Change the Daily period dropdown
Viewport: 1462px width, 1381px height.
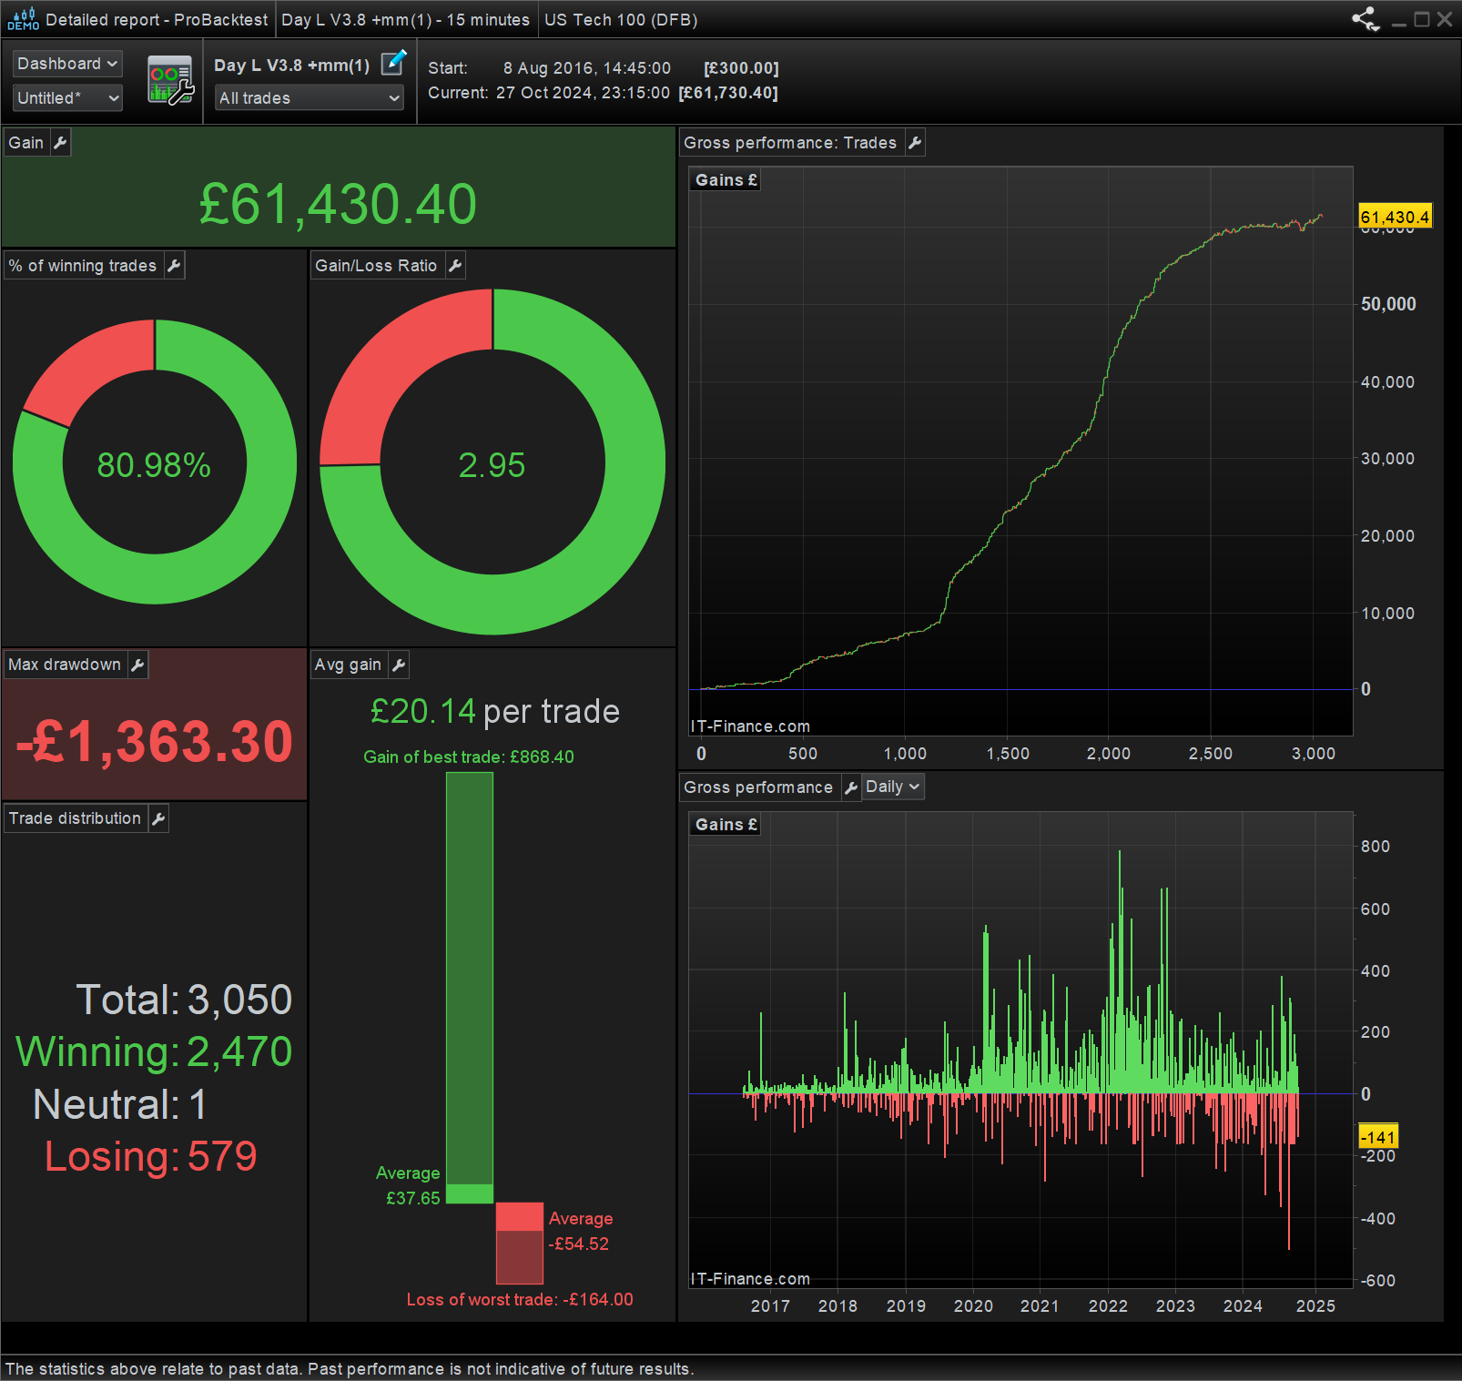click(x=892, y=787)
